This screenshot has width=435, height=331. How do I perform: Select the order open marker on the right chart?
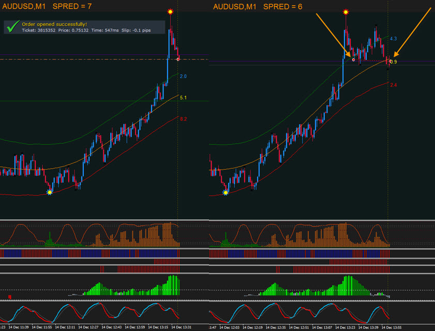click(x=353, y=59)
